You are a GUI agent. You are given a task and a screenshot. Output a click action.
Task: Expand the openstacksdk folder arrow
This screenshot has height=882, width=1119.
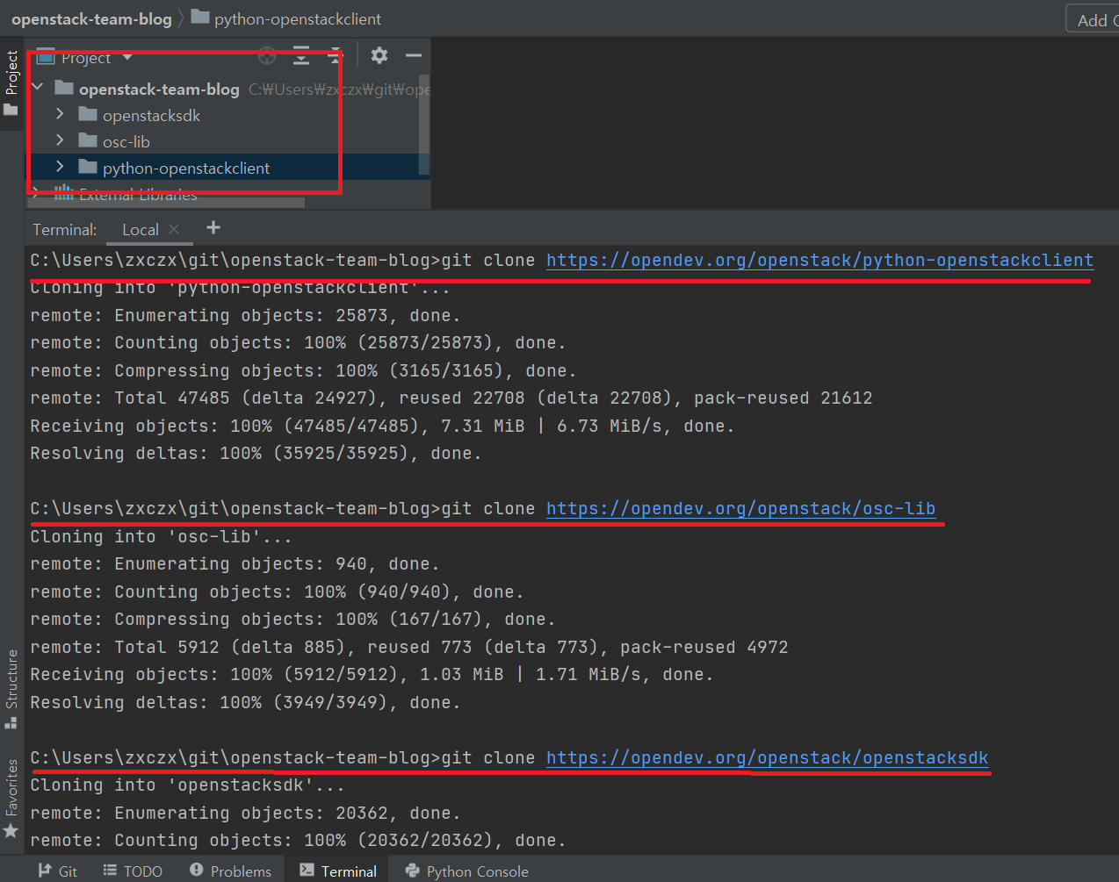point(60,114)
